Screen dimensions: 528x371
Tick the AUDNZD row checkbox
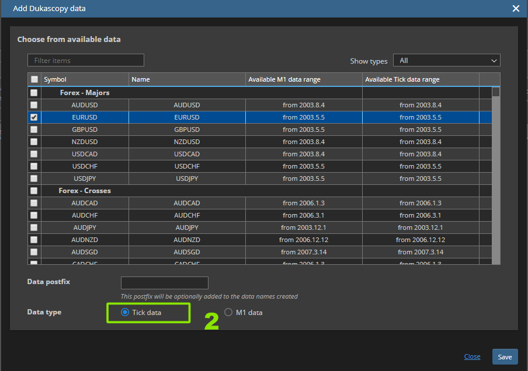pos(34,240)
